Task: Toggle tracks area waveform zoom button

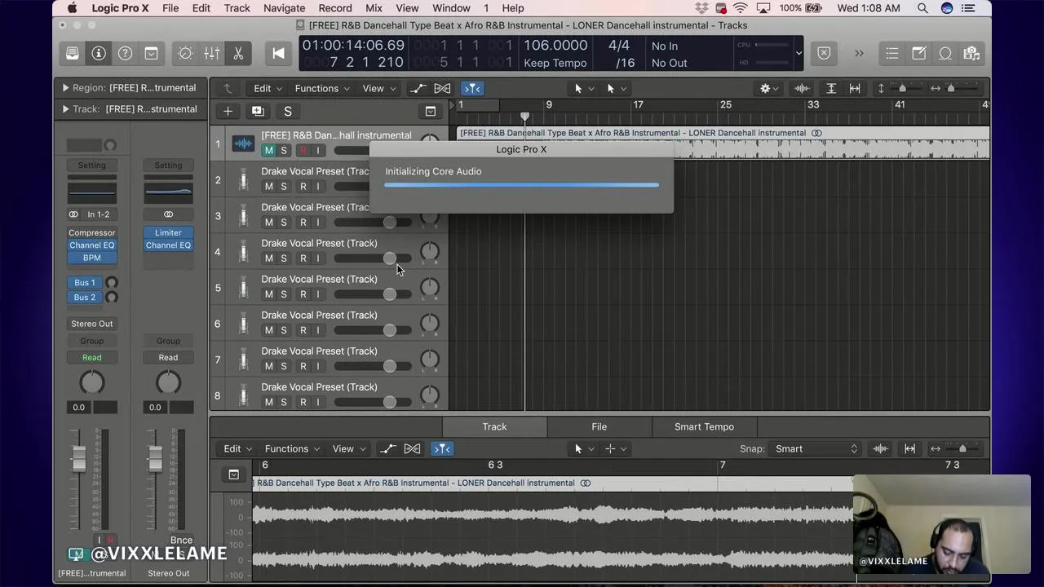Action: coord(802,88)
